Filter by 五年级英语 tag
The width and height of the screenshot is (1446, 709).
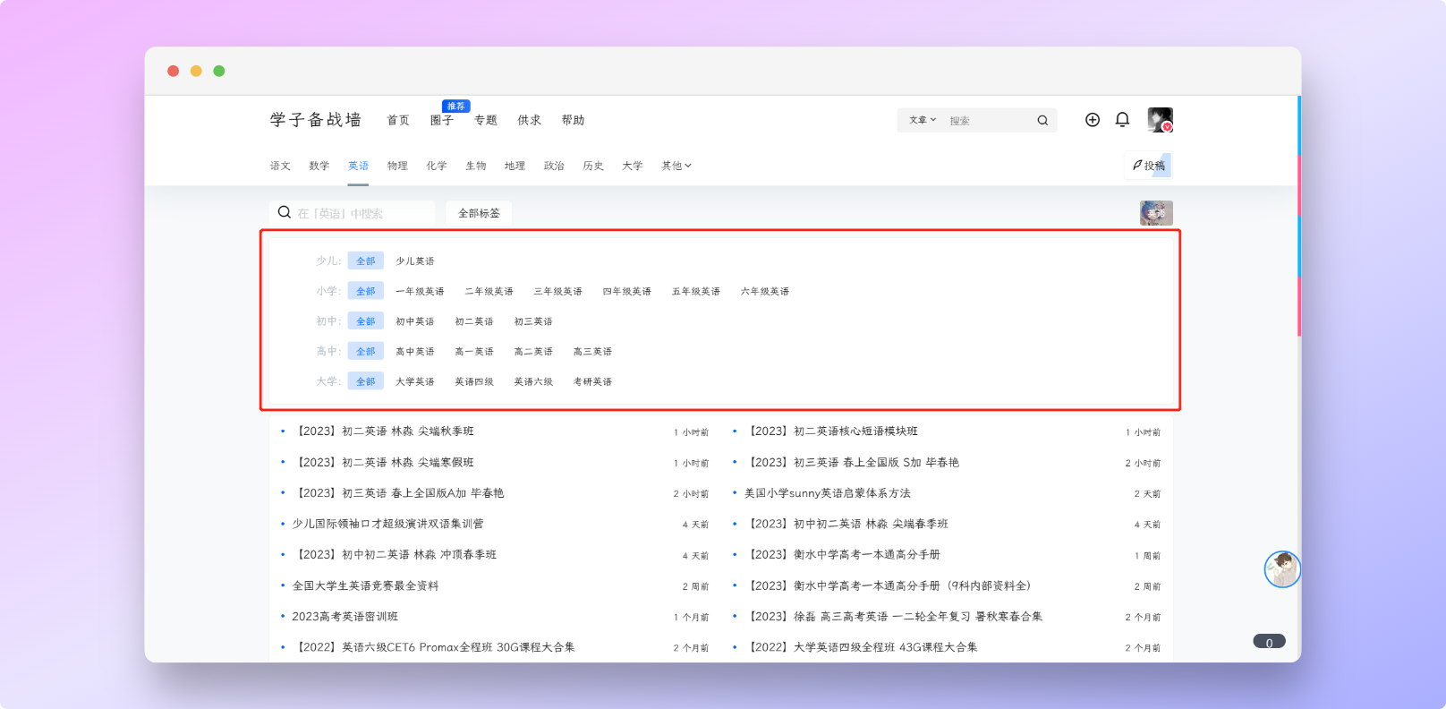[x=696, y=291]
